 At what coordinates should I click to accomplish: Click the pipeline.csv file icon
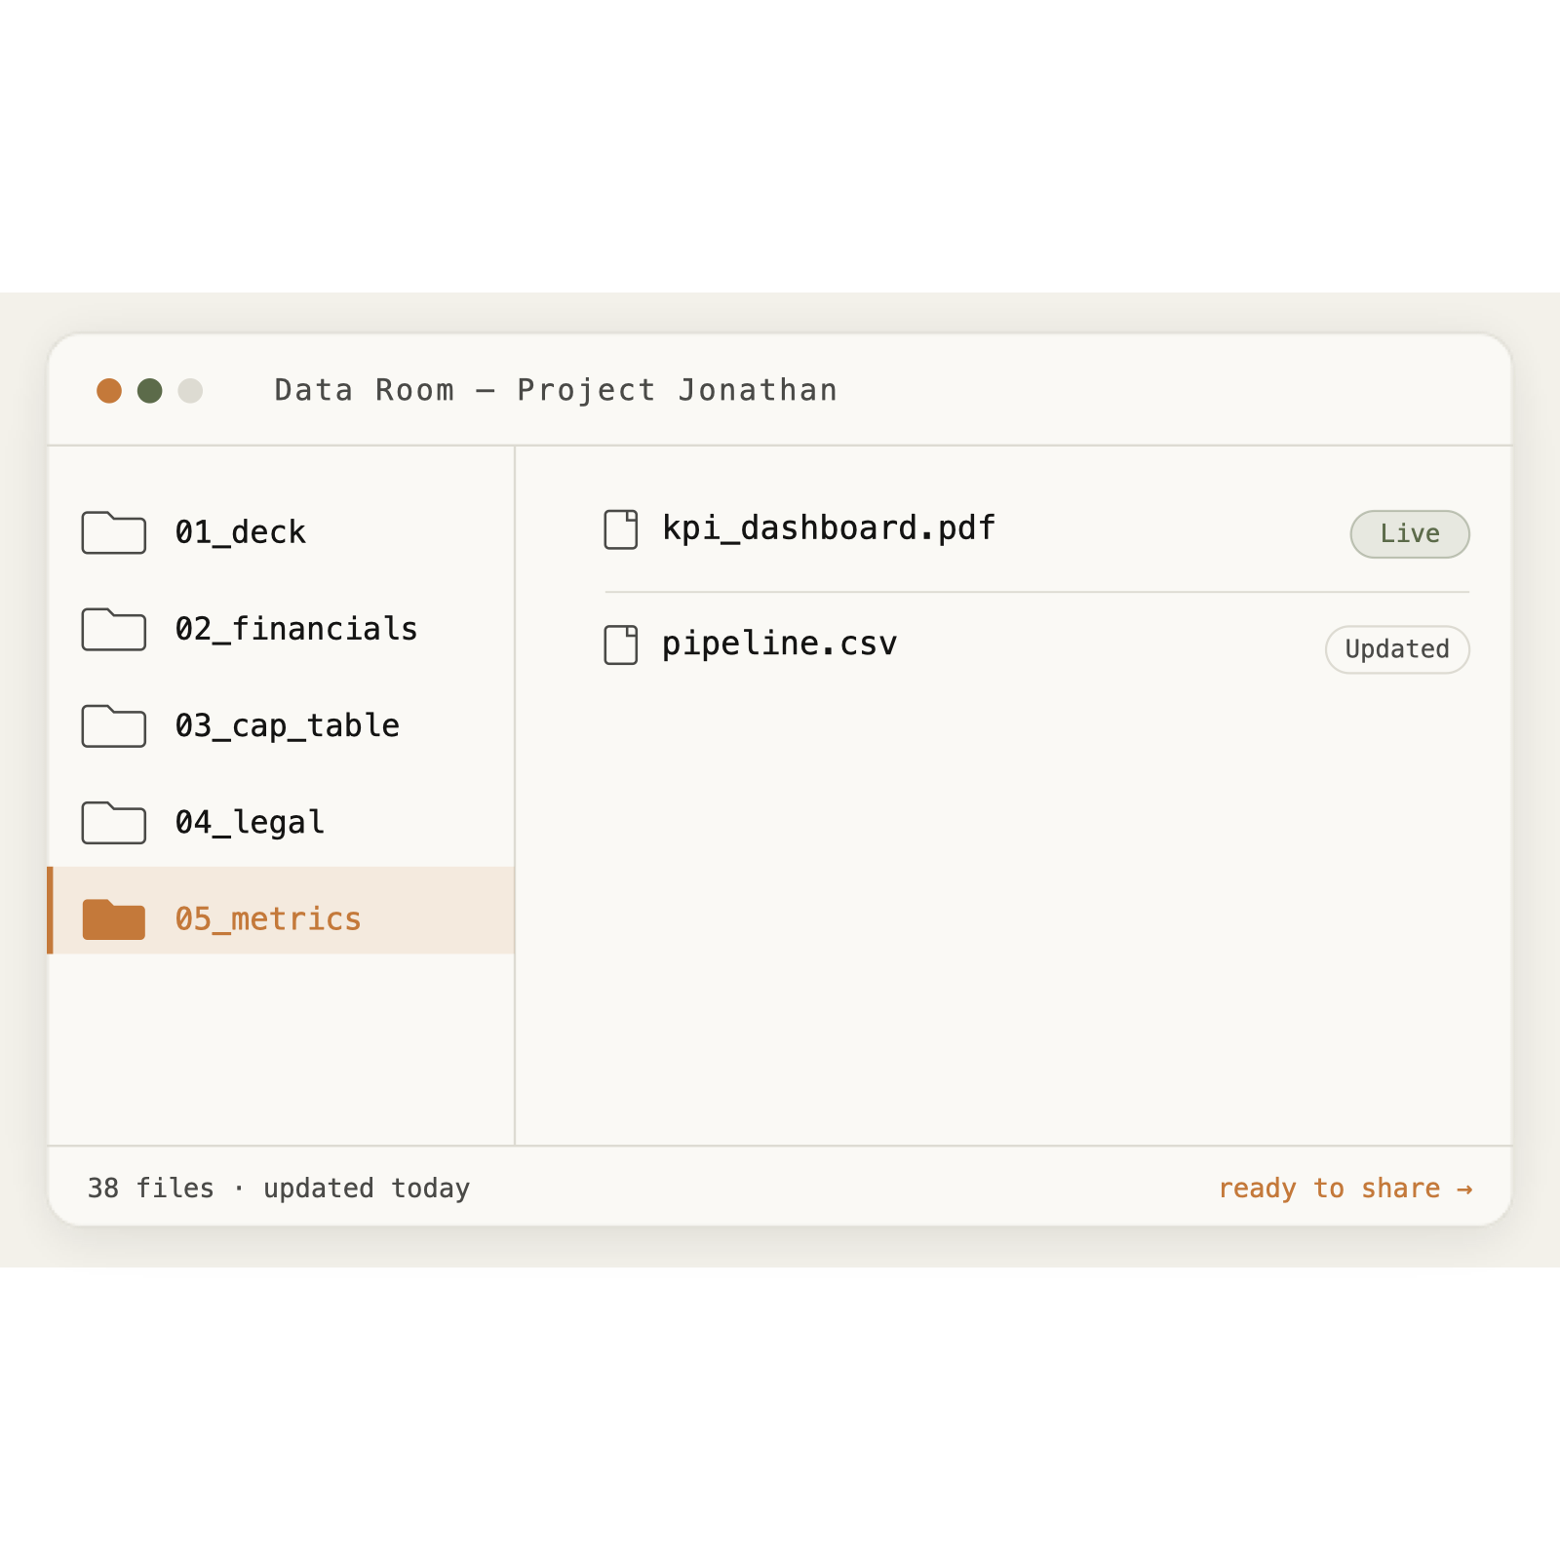point(621,644)
